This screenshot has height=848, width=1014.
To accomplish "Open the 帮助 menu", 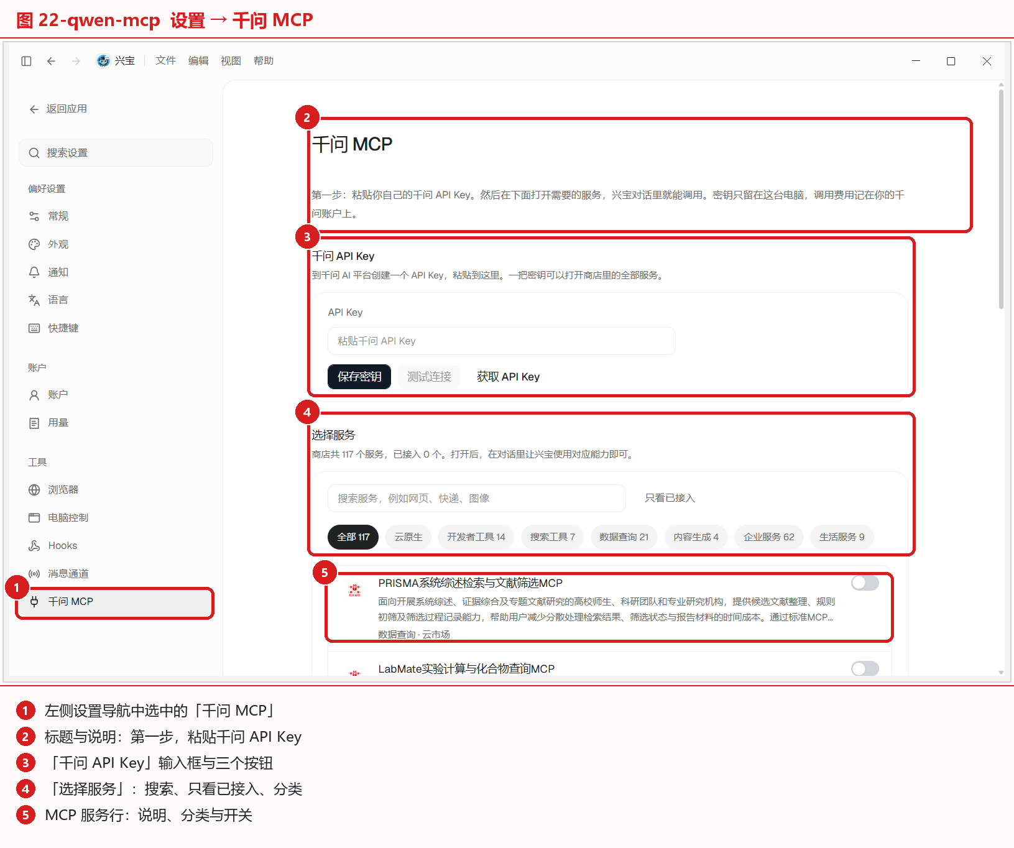I will click(264, 61).
